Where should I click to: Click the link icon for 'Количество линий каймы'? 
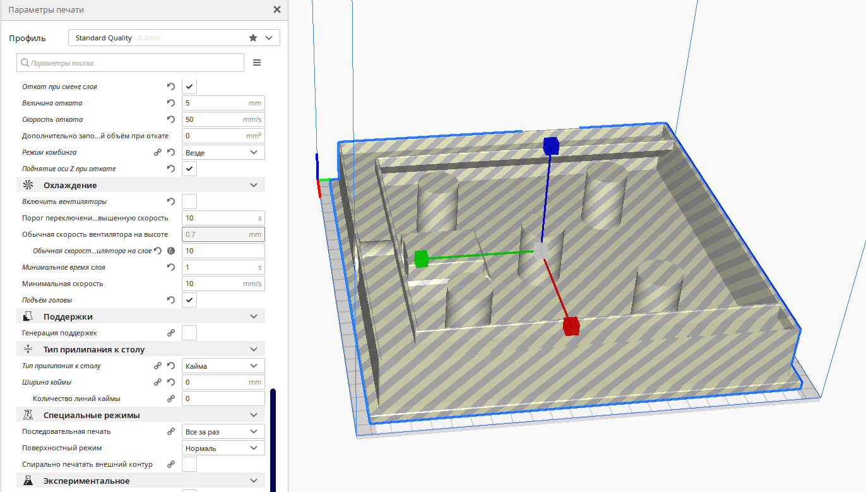click(170, 399)
